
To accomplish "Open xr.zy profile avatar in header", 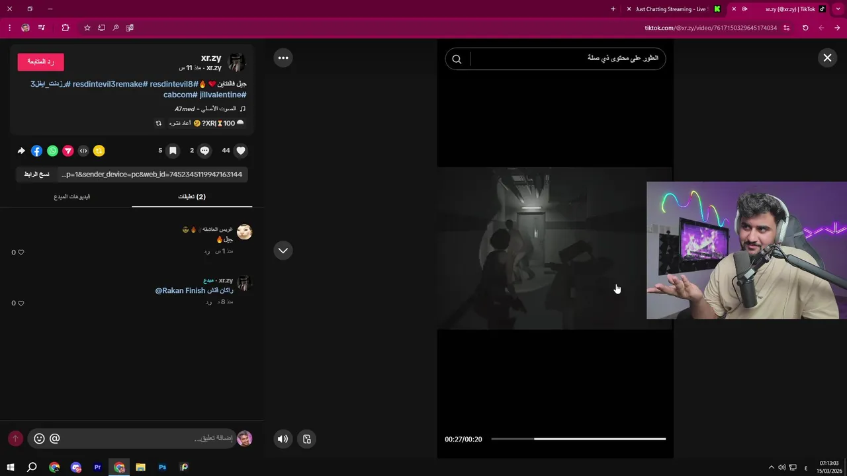I will 237,62.
